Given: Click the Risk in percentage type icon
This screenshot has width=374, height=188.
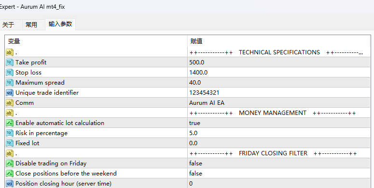Looking at the screenshot, I should (10, 133).
